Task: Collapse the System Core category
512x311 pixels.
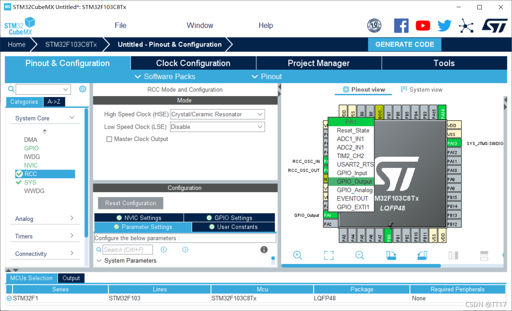Action: point(72,118)
